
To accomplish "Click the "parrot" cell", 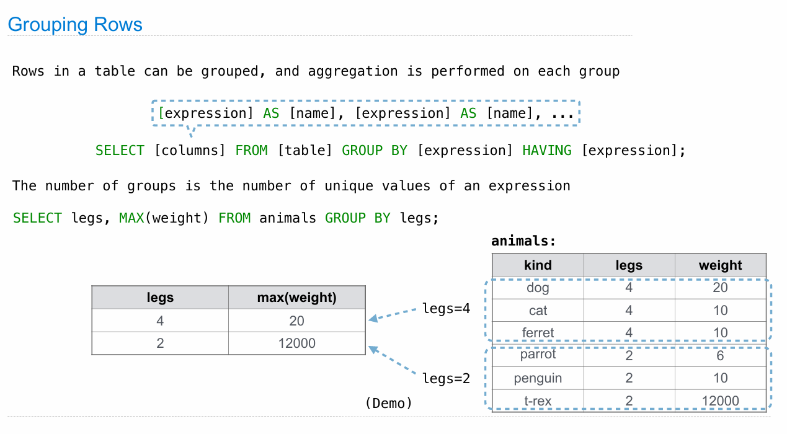I will 538,355.
